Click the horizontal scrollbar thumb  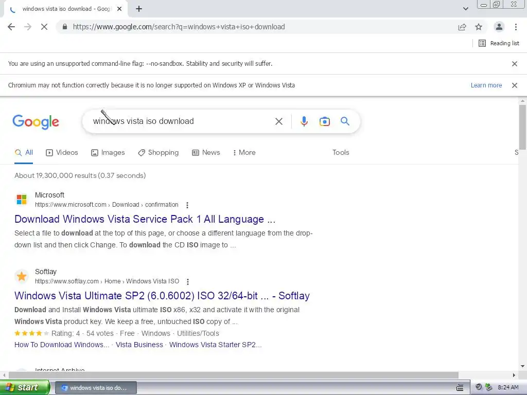pyautogui.click(x=234, y=375)
